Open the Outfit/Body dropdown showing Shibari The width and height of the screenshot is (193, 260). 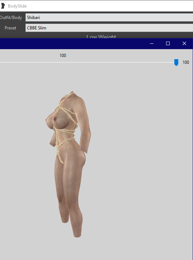point(109,18)
